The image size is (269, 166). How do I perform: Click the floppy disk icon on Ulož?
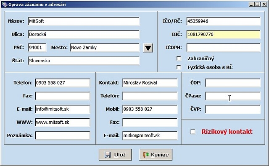[x=108, y=155]
